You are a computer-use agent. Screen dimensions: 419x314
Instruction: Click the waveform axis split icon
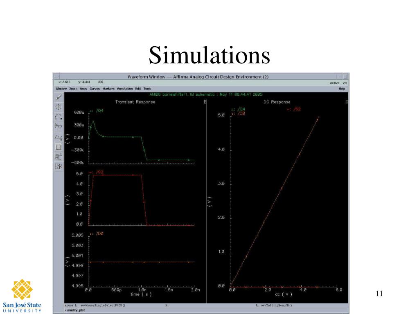59,127
